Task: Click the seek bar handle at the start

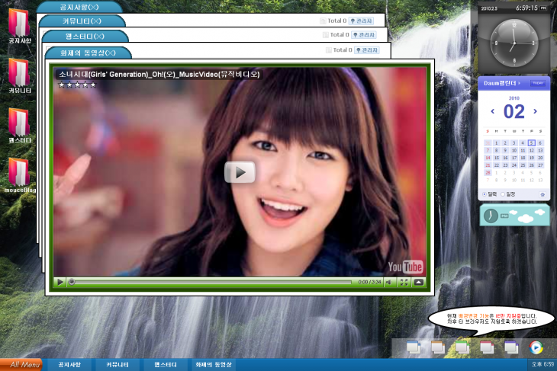Action: coord(72,283)
